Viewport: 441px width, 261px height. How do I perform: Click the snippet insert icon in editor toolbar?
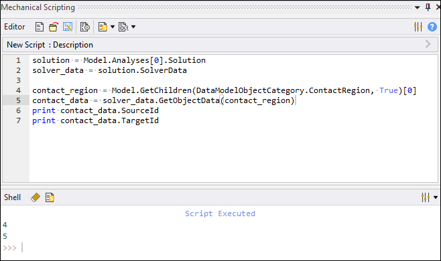103,27
